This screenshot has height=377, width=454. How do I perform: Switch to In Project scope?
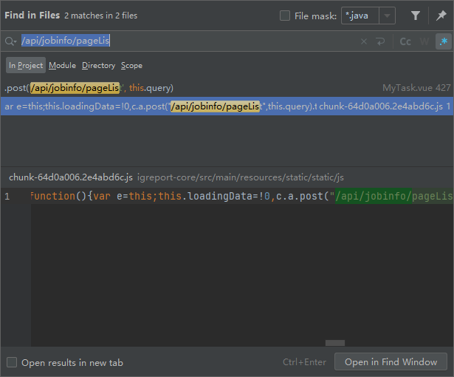pos(26,66)
